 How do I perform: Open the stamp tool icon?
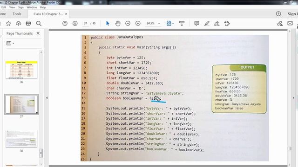227,24
